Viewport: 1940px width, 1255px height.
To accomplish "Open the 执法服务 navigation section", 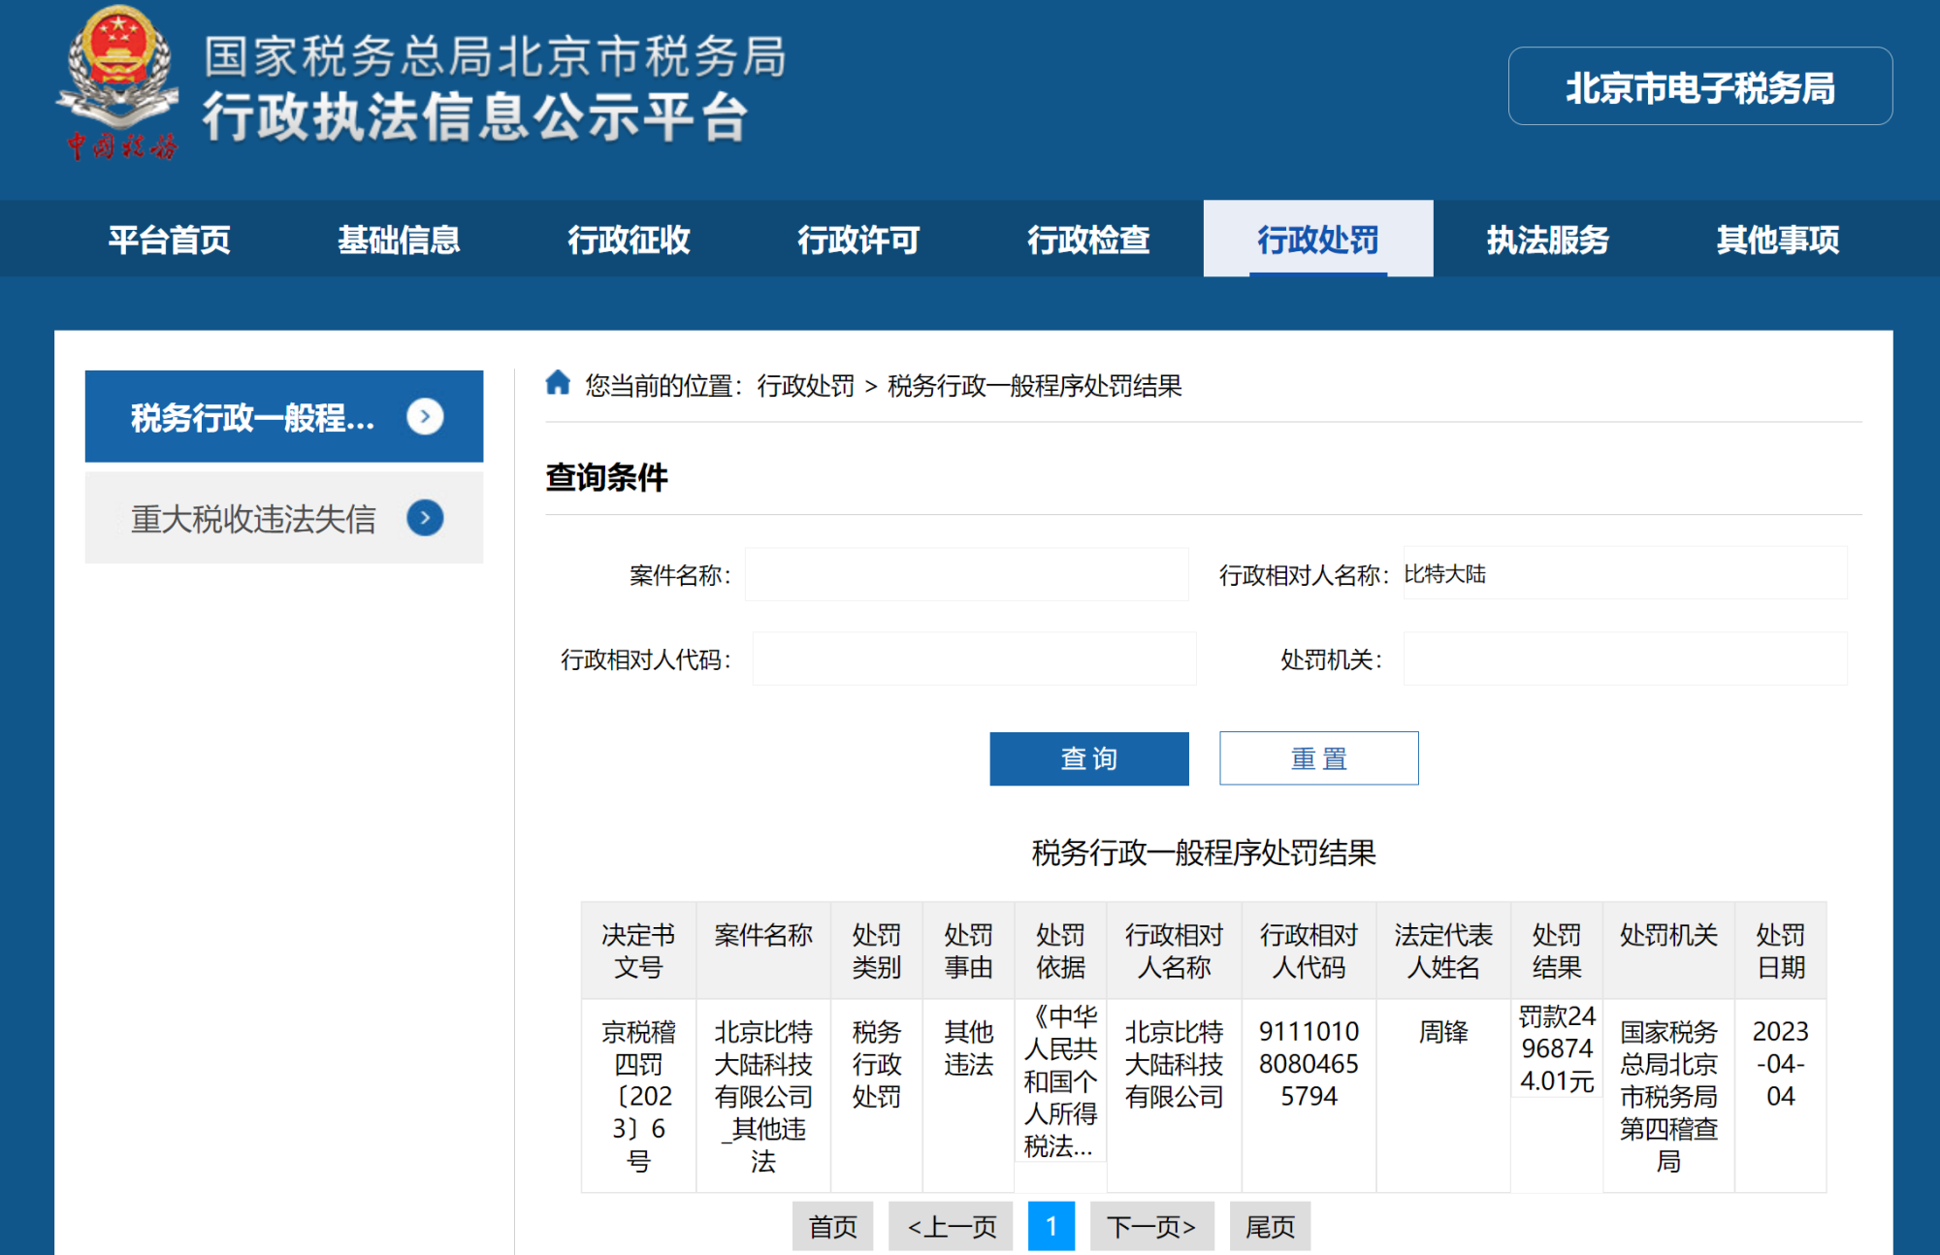I will 1546,240.
